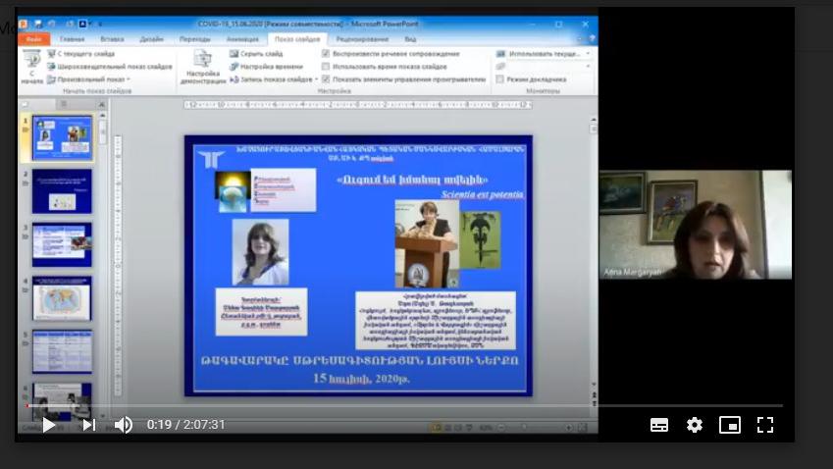Open 'Запись показа слайдов' dropdown arrow

click(x=317, y=79)
